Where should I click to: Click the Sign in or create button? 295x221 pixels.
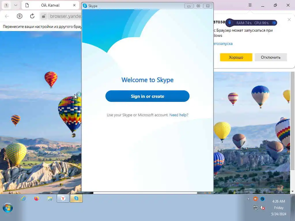(x=147, y=96)
